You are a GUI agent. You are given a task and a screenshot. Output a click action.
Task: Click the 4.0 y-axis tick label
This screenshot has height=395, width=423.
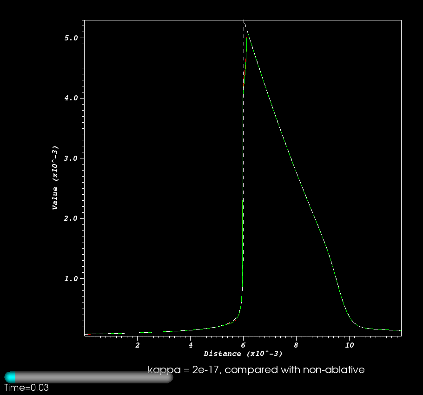tap(71, 98)
